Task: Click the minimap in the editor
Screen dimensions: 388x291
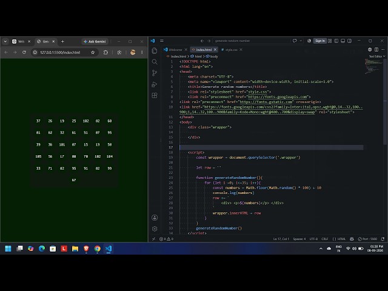Action: (373, 67)
